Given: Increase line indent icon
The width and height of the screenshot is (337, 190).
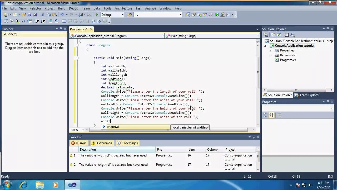Looking at the screenshot, I should 43,21.
